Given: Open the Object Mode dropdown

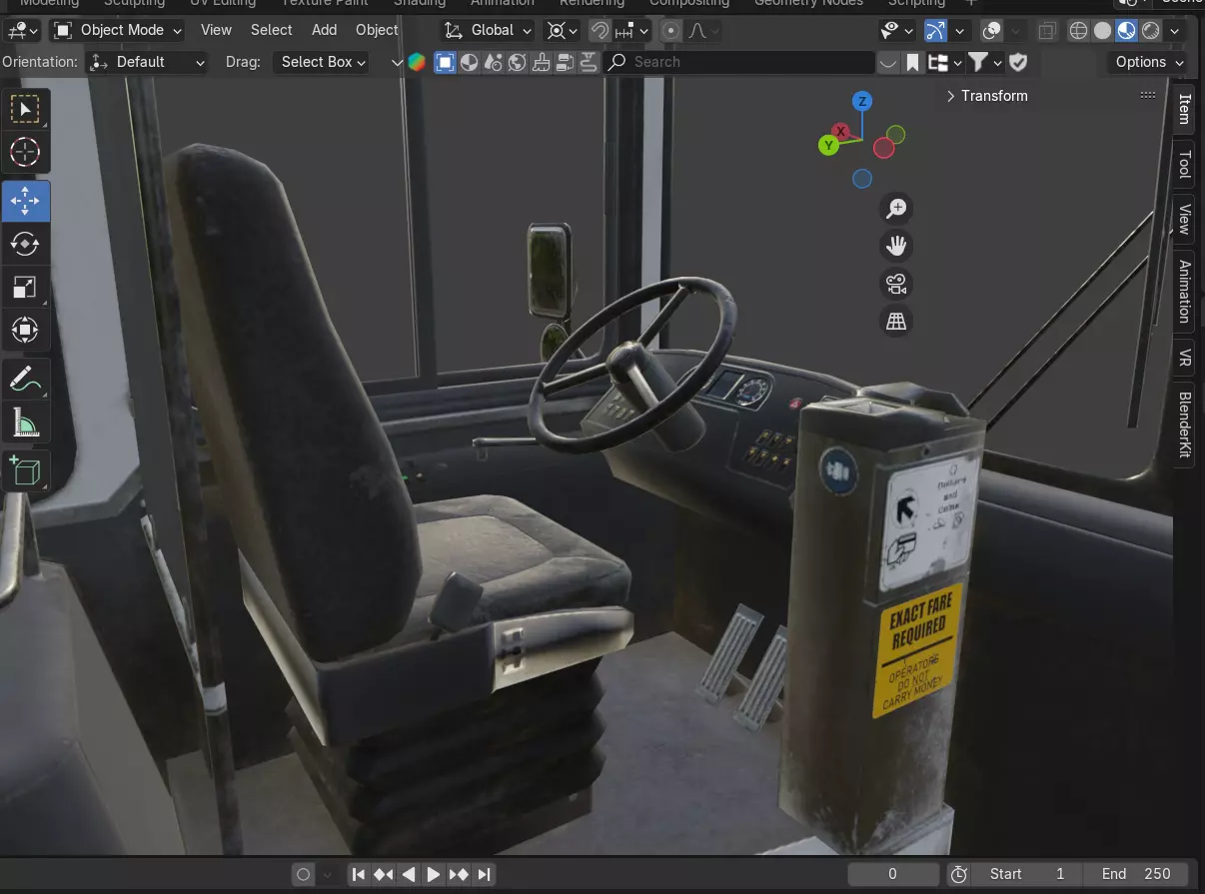Looking at the screenshot, I should (118, 30).
